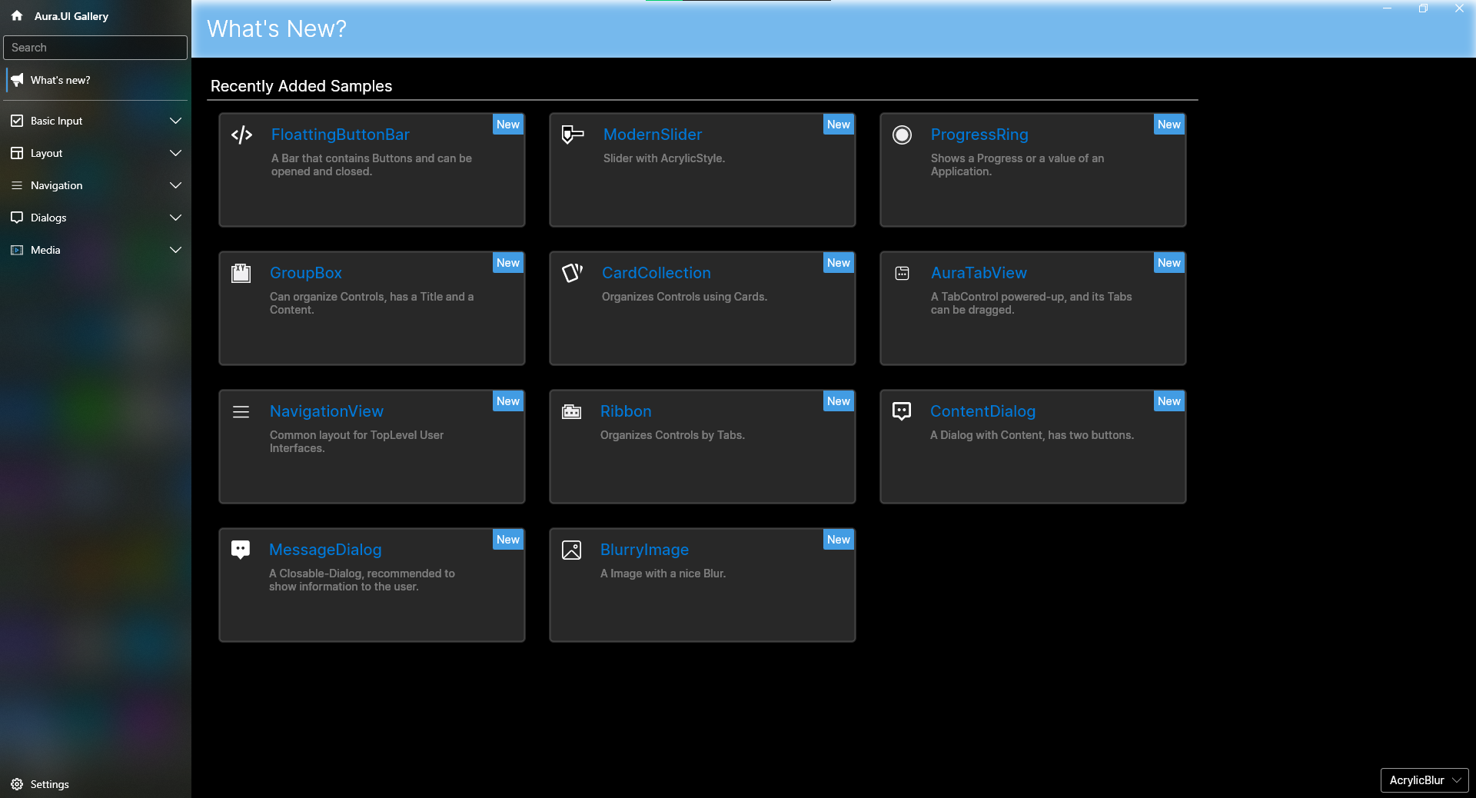The height and width of the screenshot is (798, 1476).
Task: Click the New badge on ContentDialog card
Action: tap(1169, 401)
